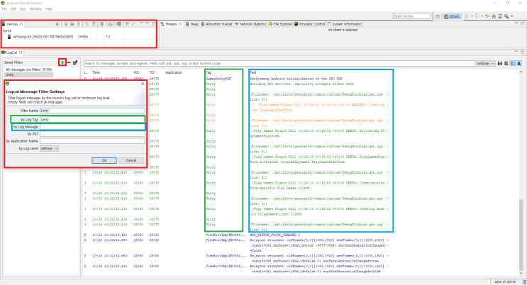Confirm the filter dialog with OK
This screenshot has height=285, width=527.
pyautogui.click(x=104, y=160)
